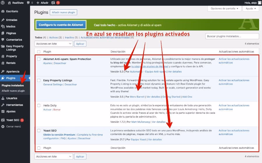Click the bottom Aplicar button
262x163 pixels.
coord(80,157)
